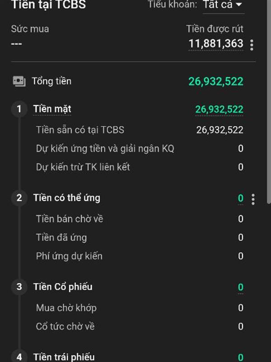Open the Tiểu khoản Tất cả dropdown
This screenshot has width=271, height=362.
pyautogui.click(x=223, y=5)
